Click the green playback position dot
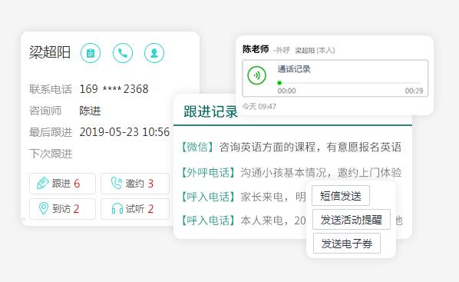 [279, 83]
